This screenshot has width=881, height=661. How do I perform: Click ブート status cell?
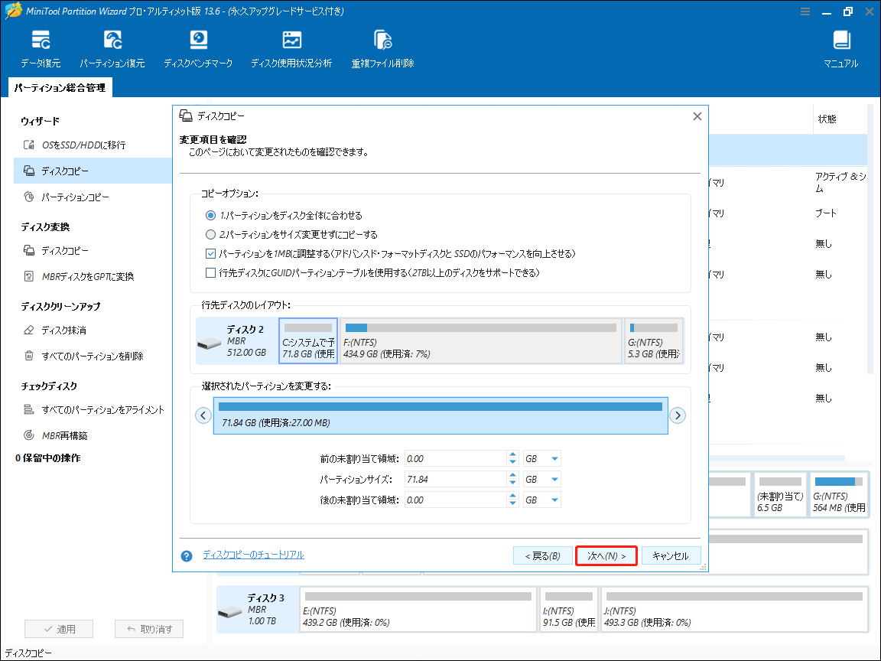pyautogui.click(x=826, y=213)
